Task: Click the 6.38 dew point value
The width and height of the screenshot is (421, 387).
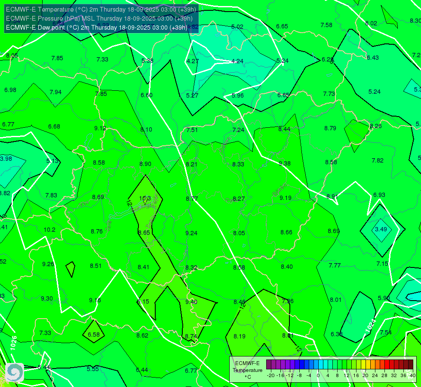Action: pos(336,334)
